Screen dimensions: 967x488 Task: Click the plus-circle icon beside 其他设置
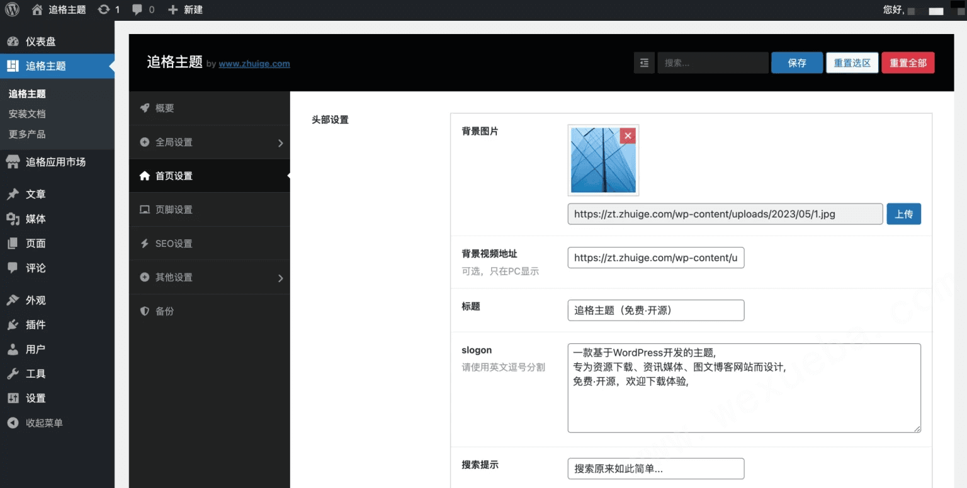[145, 277]
